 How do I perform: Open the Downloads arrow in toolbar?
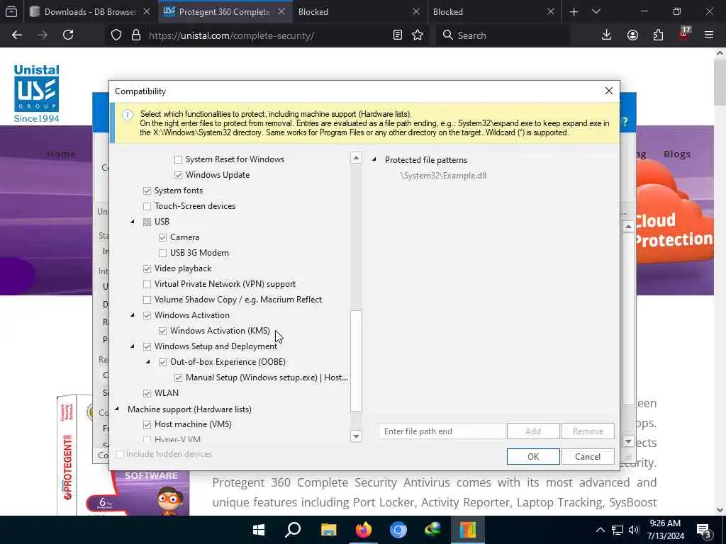[607, 35]
